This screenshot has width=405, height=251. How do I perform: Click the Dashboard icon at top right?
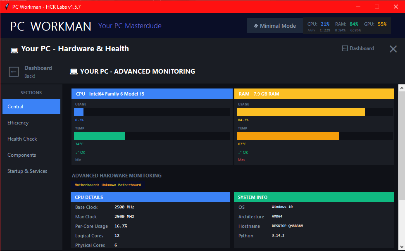345,48
